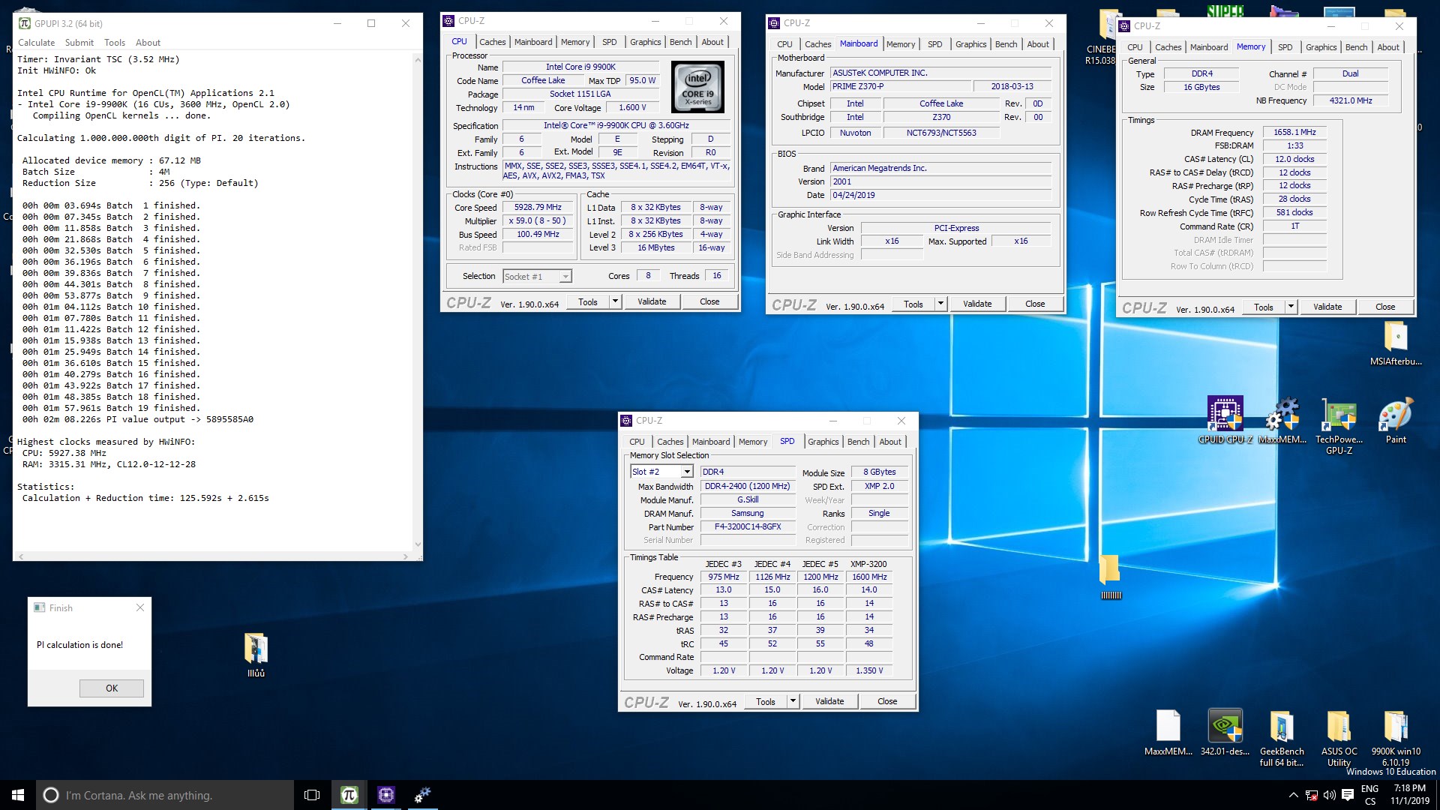Expand Tools arrow in CPU-Z CPU window
The height and width of the screenshot is (810, 1440).
[x=615, y=301]
